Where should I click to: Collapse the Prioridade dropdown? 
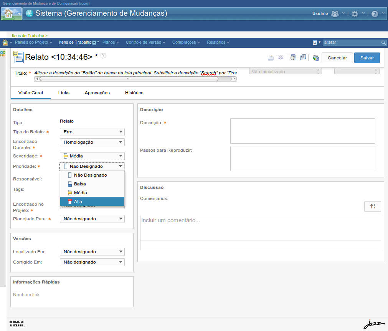tap(92, 167)
